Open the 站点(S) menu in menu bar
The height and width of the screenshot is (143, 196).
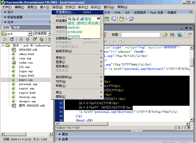(x=96, y=7)
